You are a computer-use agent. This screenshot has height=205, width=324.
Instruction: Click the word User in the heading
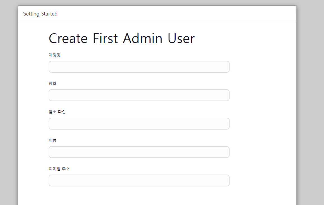click(x=181, y=38)
